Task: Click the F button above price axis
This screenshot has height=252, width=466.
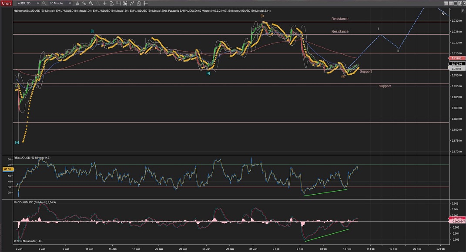Action: click(x=463, y=11)
